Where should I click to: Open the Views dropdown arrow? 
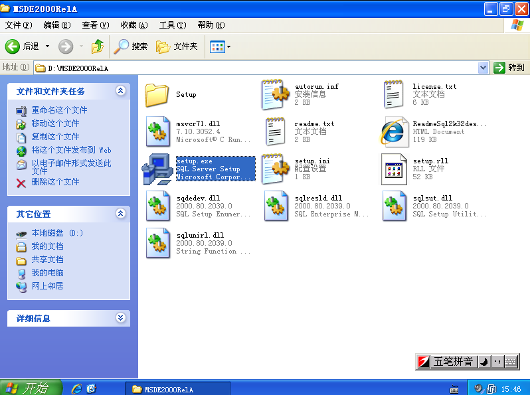tap(229, 46)
